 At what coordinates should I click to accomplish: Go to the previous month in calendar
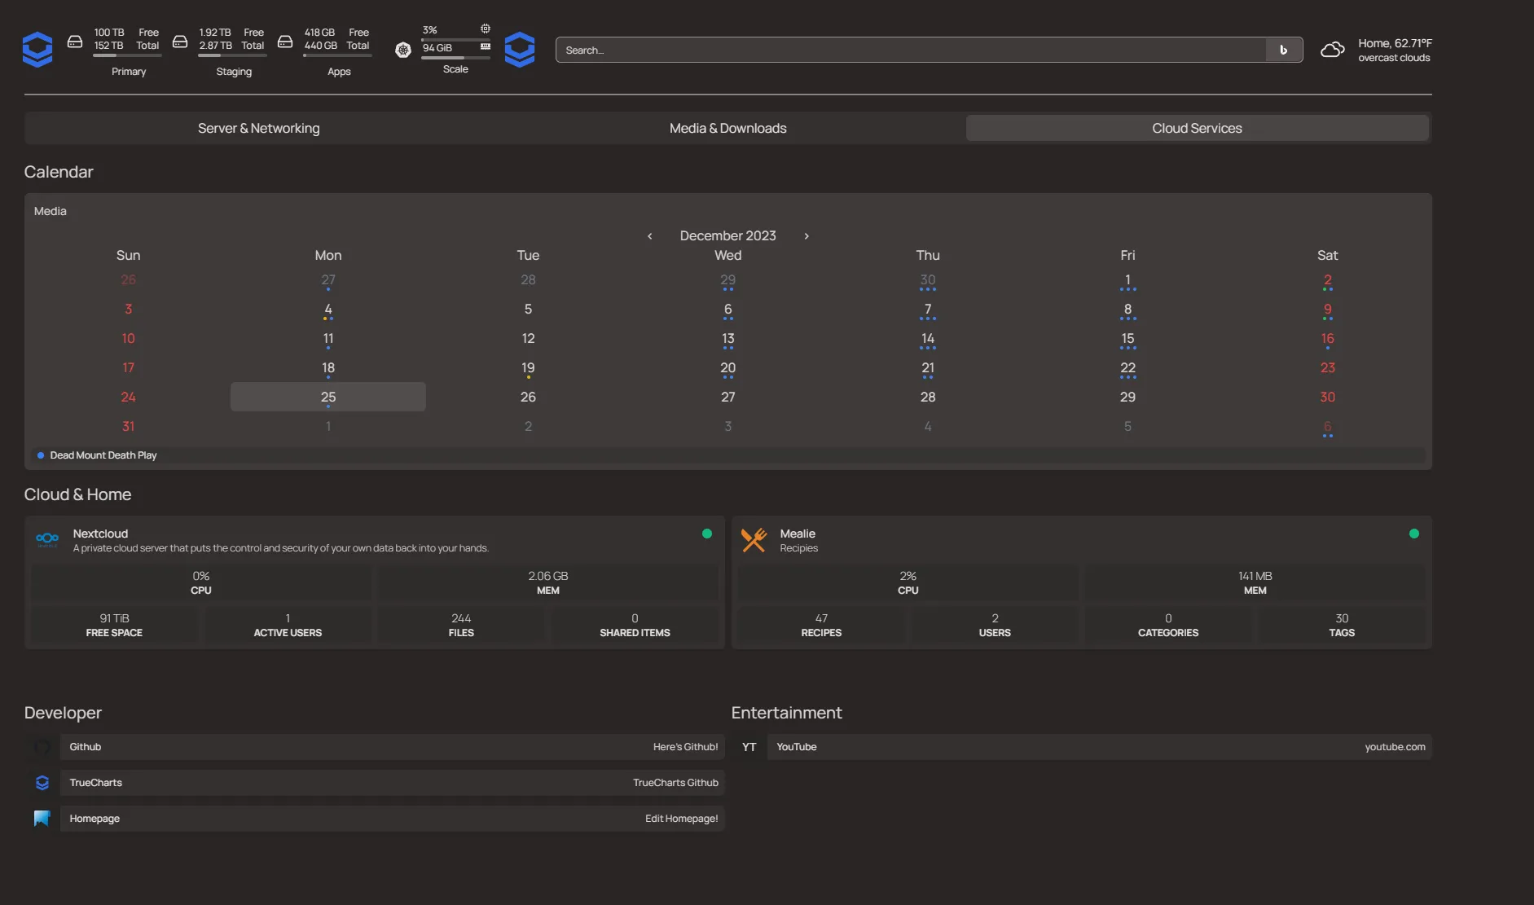649,236
